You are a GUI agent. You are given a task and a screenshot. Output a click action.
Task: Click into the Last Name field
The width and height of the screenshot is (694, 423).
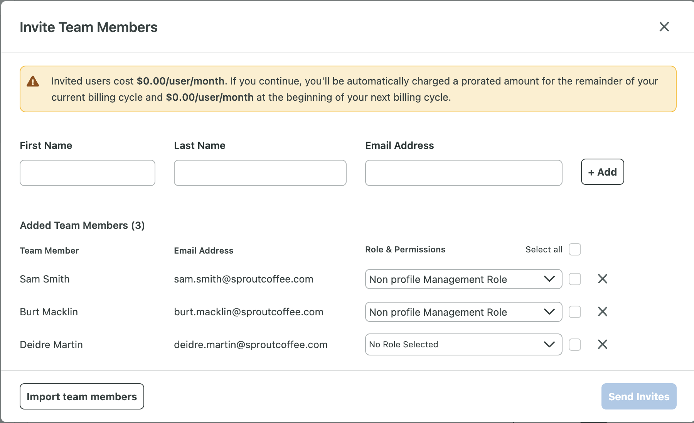point(260,173)
